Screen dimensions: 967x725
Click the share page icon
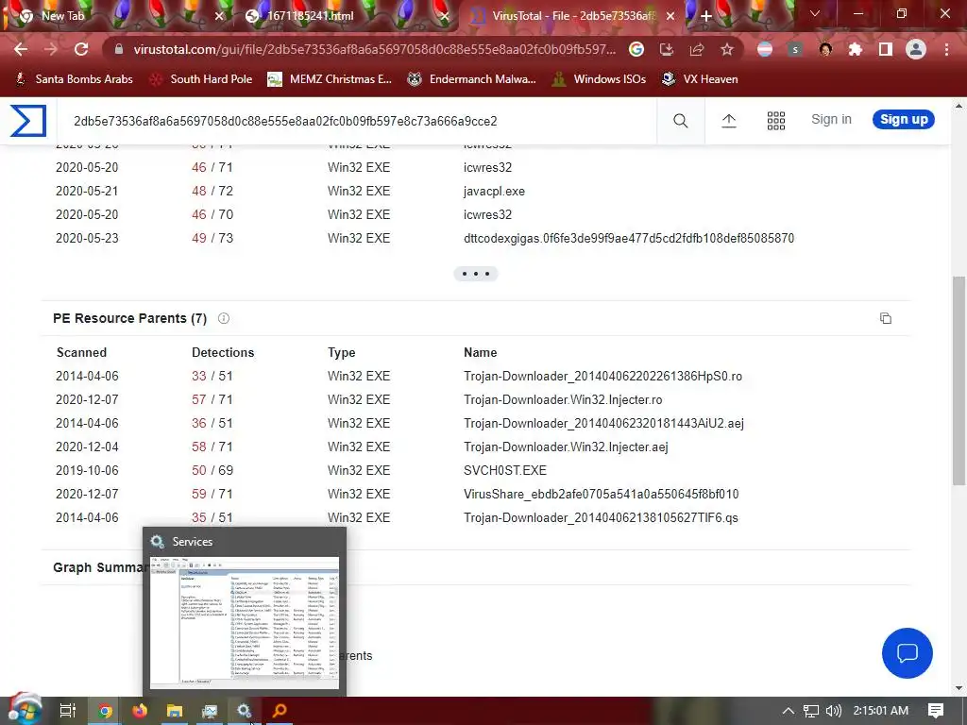tap(697, 49)
